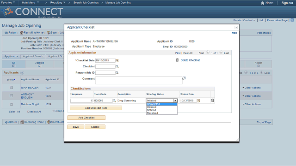The width and height of the screenshot is (296, 166).
Task: Click bottom Return link
Action: (11, 122)
